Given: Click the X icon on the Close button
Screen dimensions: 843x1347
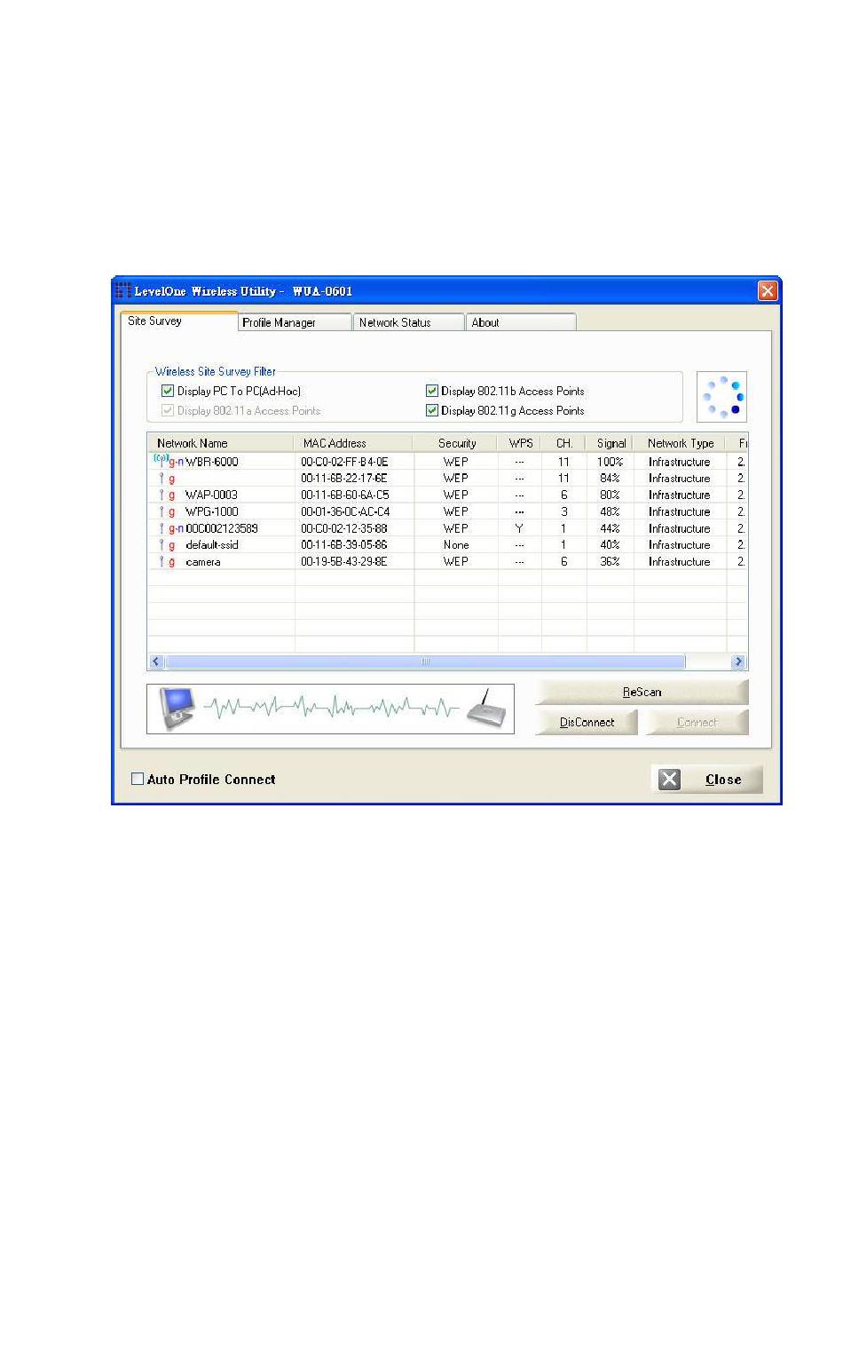Looking at the screenshot, I should [670, 780].
